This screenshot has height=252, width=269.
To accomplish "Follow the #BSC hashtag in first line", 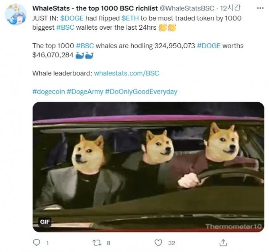I will pyautogui.click(x=65, y=27).
